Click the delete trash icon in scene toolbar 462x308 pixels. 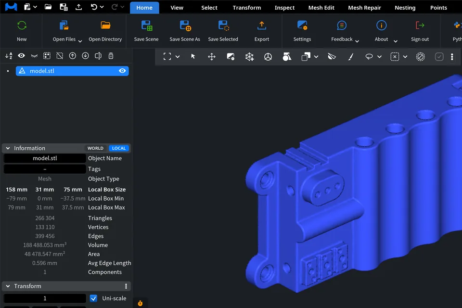tap(111, 56)
